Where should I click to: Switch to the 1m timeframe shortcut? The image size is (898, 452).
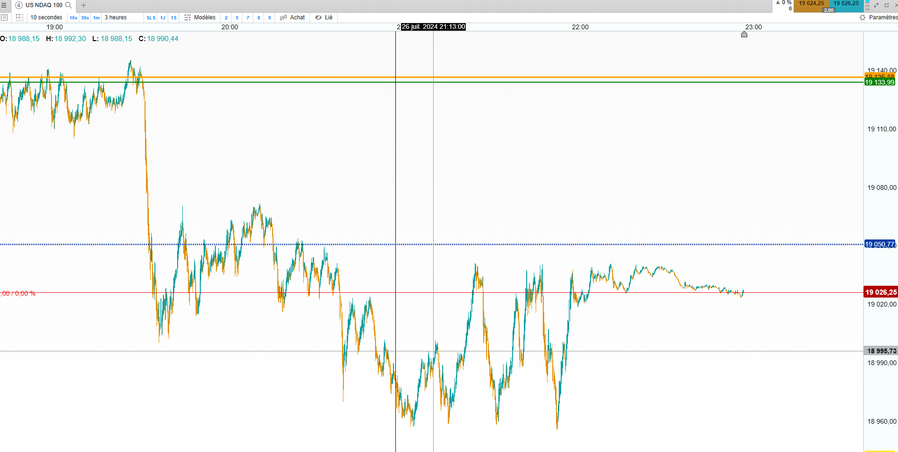[x=96, y=18]
